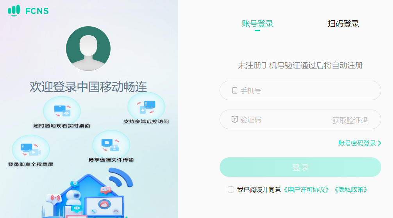Click 获取验证码 to request a code
Screen dimensions: 393x218
350,120
